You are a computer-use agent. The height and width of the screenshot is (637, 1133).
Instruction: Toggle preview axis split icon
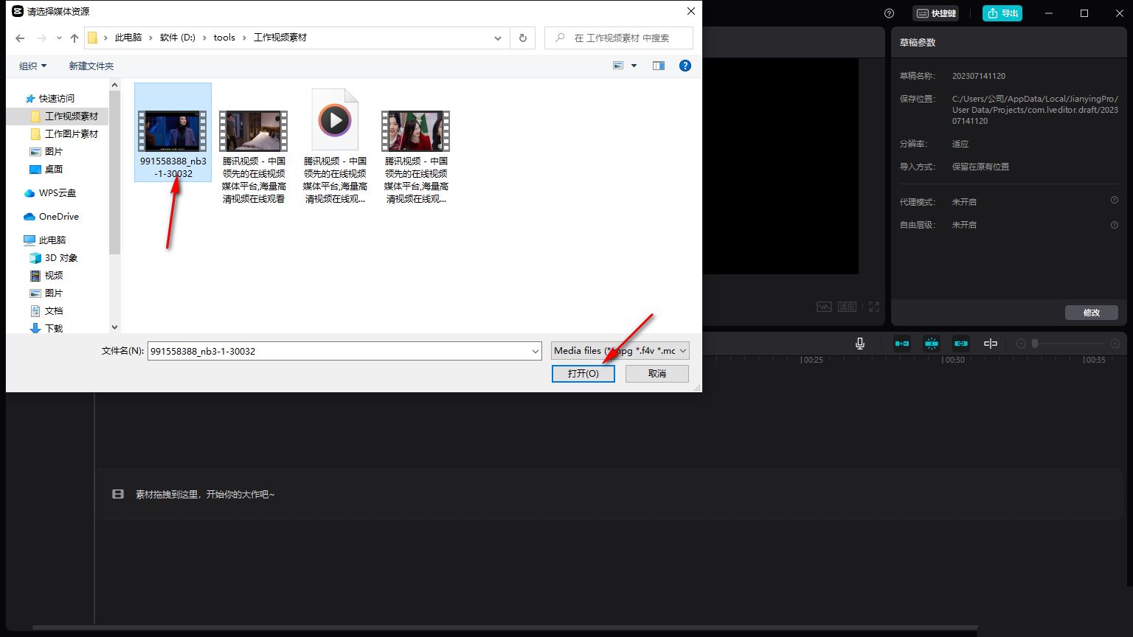[991, 344]
